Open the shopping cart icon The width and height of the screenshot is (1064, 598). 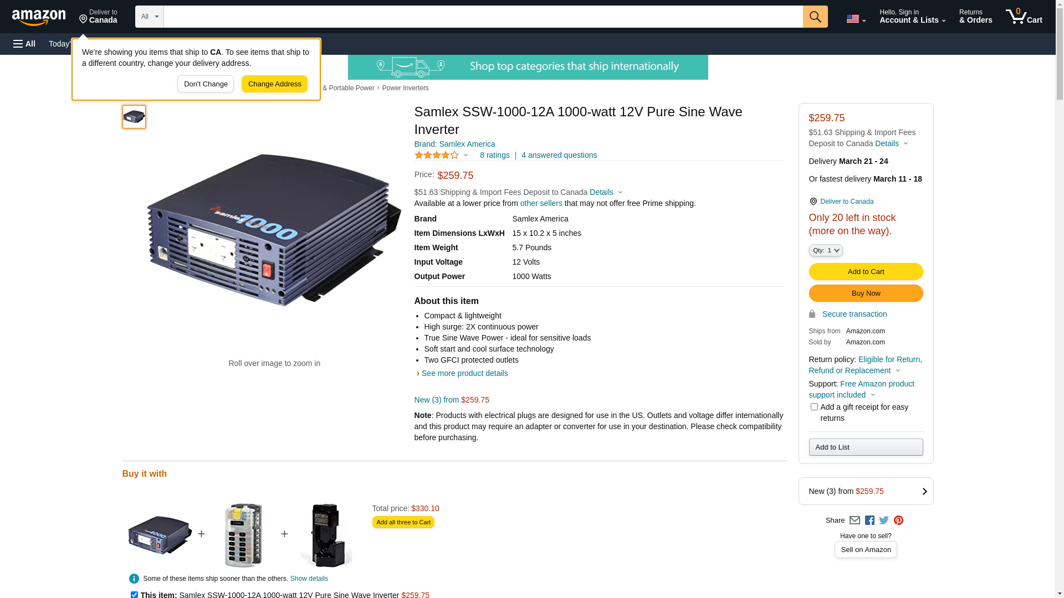(x=1024, y=17)
